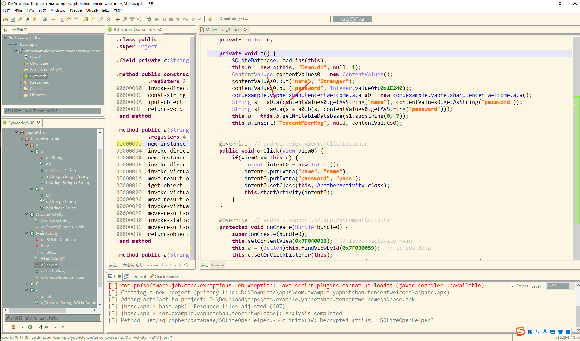Open the 文件 menu
Screen dimensions: 580x341
click(x=7, y=10)
